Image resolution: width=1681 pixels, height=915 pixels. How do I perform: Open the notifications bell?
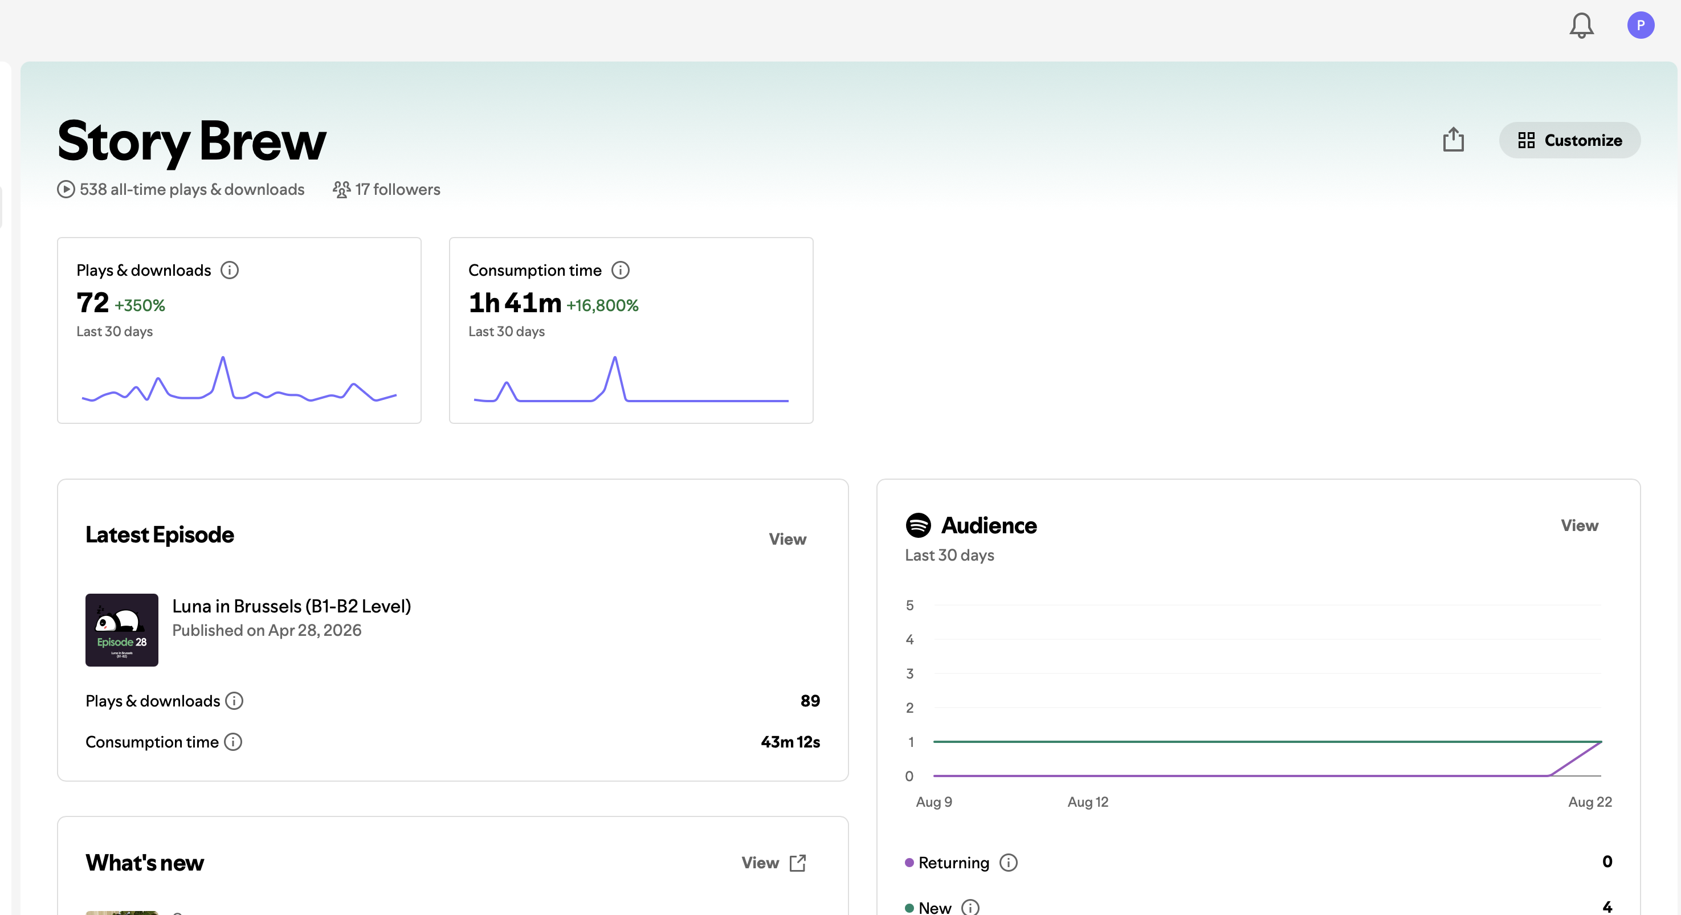(x=1581, y=26)
